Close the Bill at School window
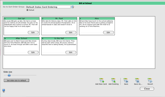Viewport: 165px width, 97px height. pos(147,89)
